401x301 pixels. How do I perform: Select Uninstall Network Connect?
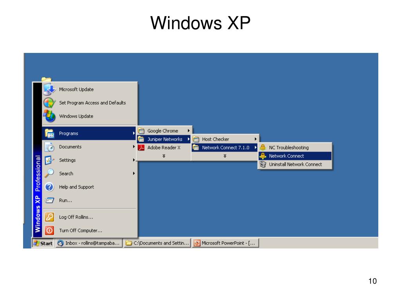(295, 164)
